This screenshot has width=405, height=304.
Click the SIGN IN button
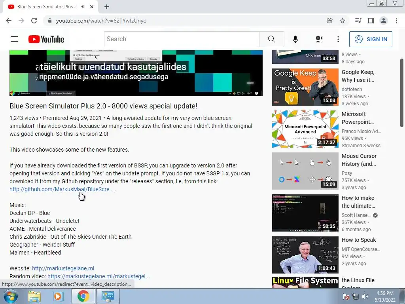(x=371, y=39)
